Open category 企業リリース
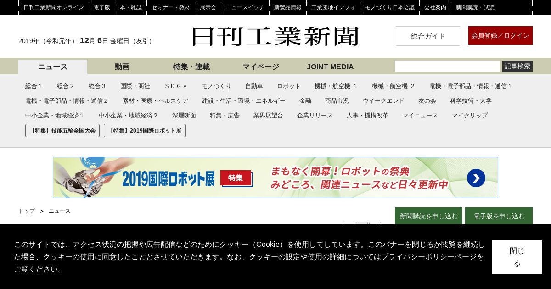The width and height of the screenshot is (551, 289). click(315, 116)
